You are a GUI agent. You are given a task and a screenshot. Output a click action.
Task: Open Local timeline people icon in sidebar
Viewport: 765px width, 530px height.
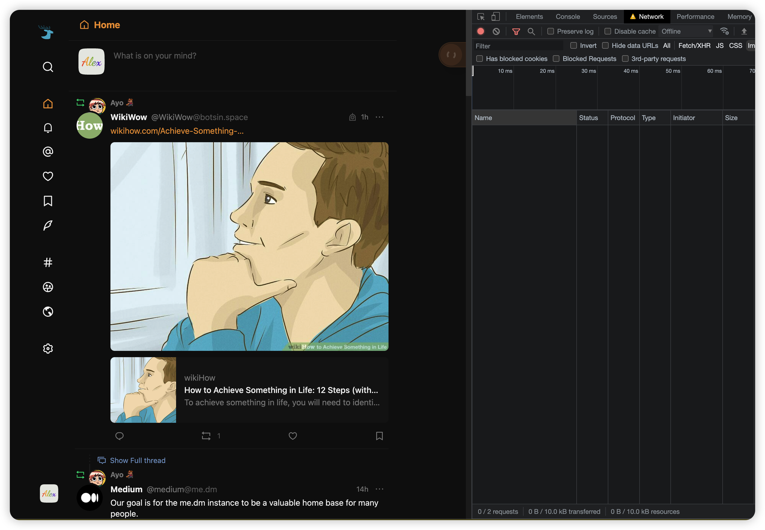[x=48, y=287]
